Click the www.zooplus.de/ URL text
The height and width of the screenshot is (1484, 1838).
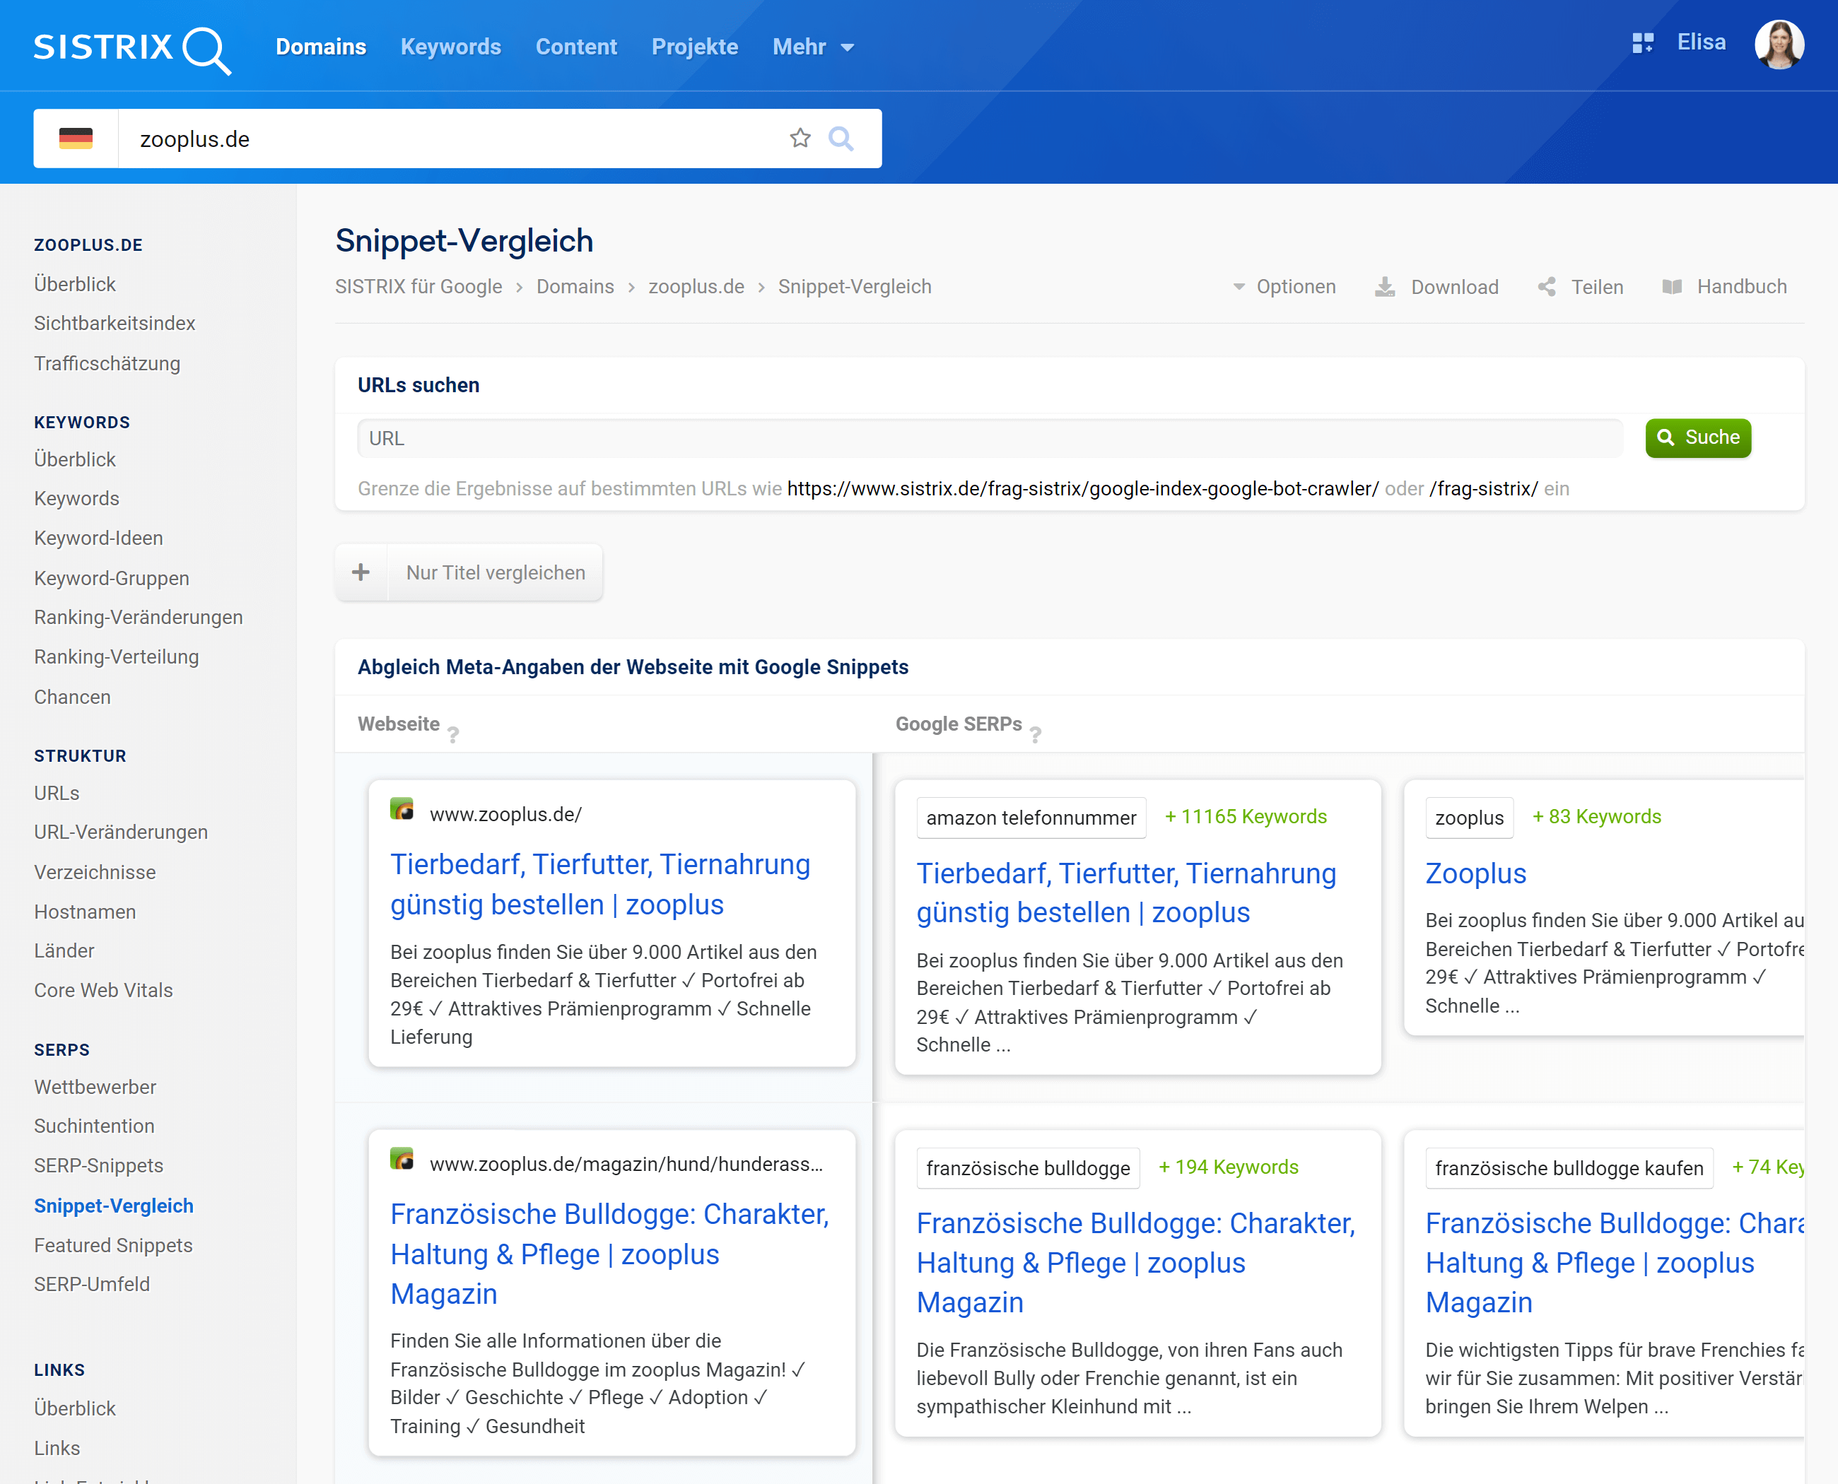(x=505, y=815)
